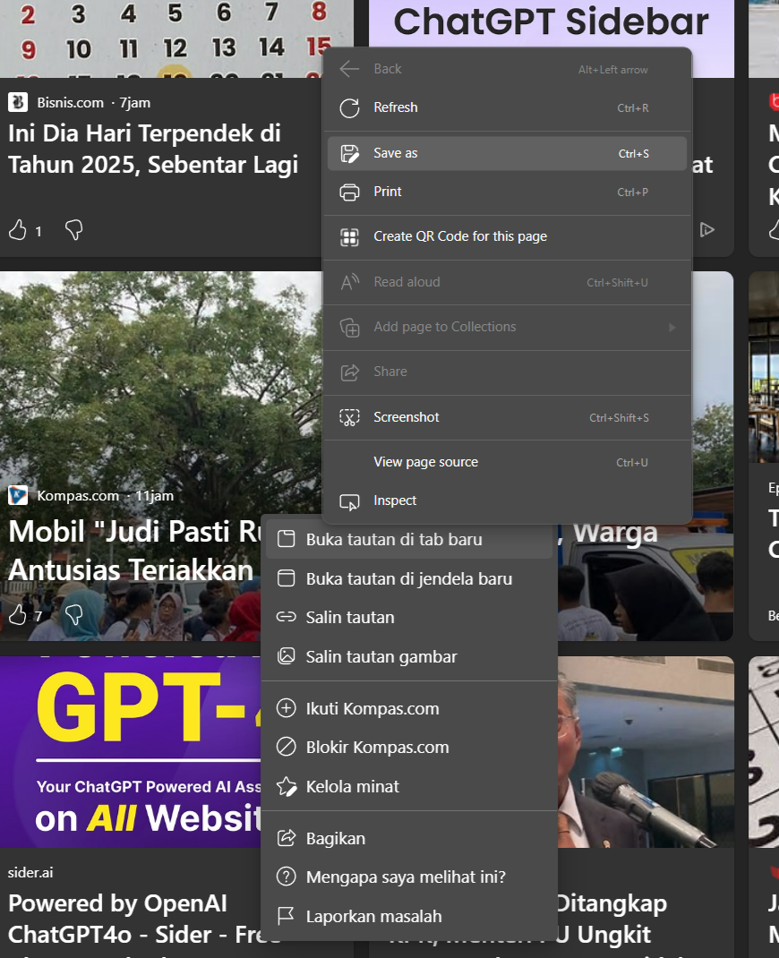
Task: Click the link chain icon beside Salin tautan
Action: pos(286,617)
